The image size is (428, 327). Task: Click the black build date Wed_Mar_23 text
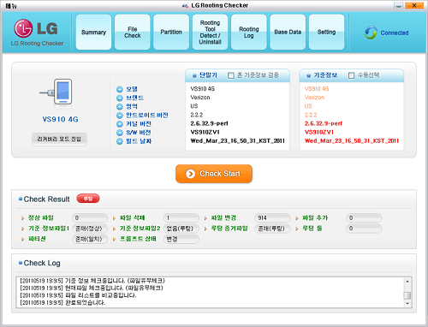coord(237,140)
